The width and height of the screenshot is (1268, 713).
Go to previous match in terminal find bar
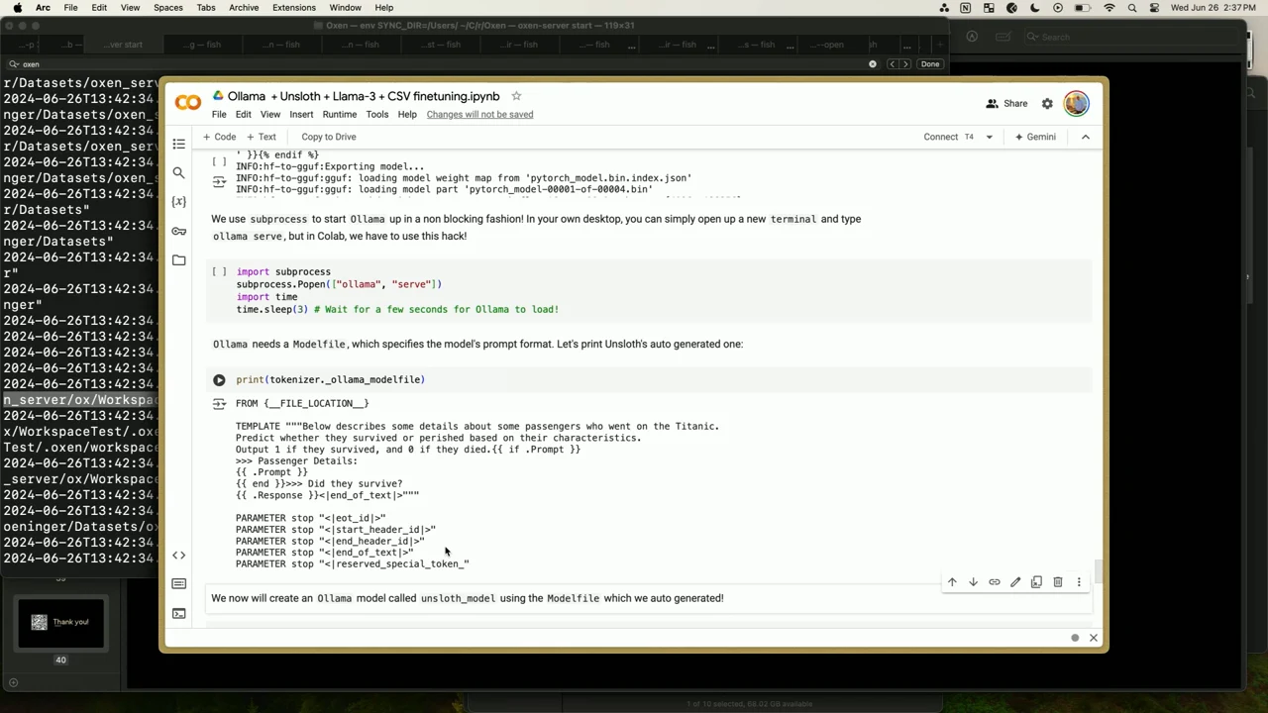point(892,64)
